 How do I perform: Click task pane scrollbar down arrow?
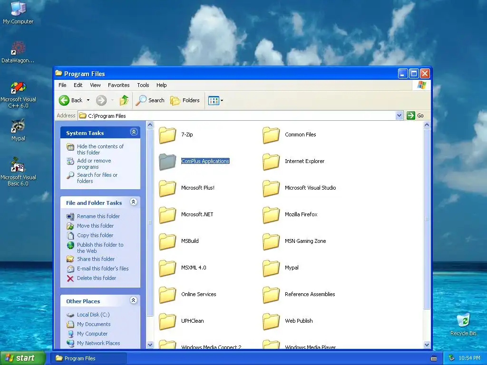(150, 345)
